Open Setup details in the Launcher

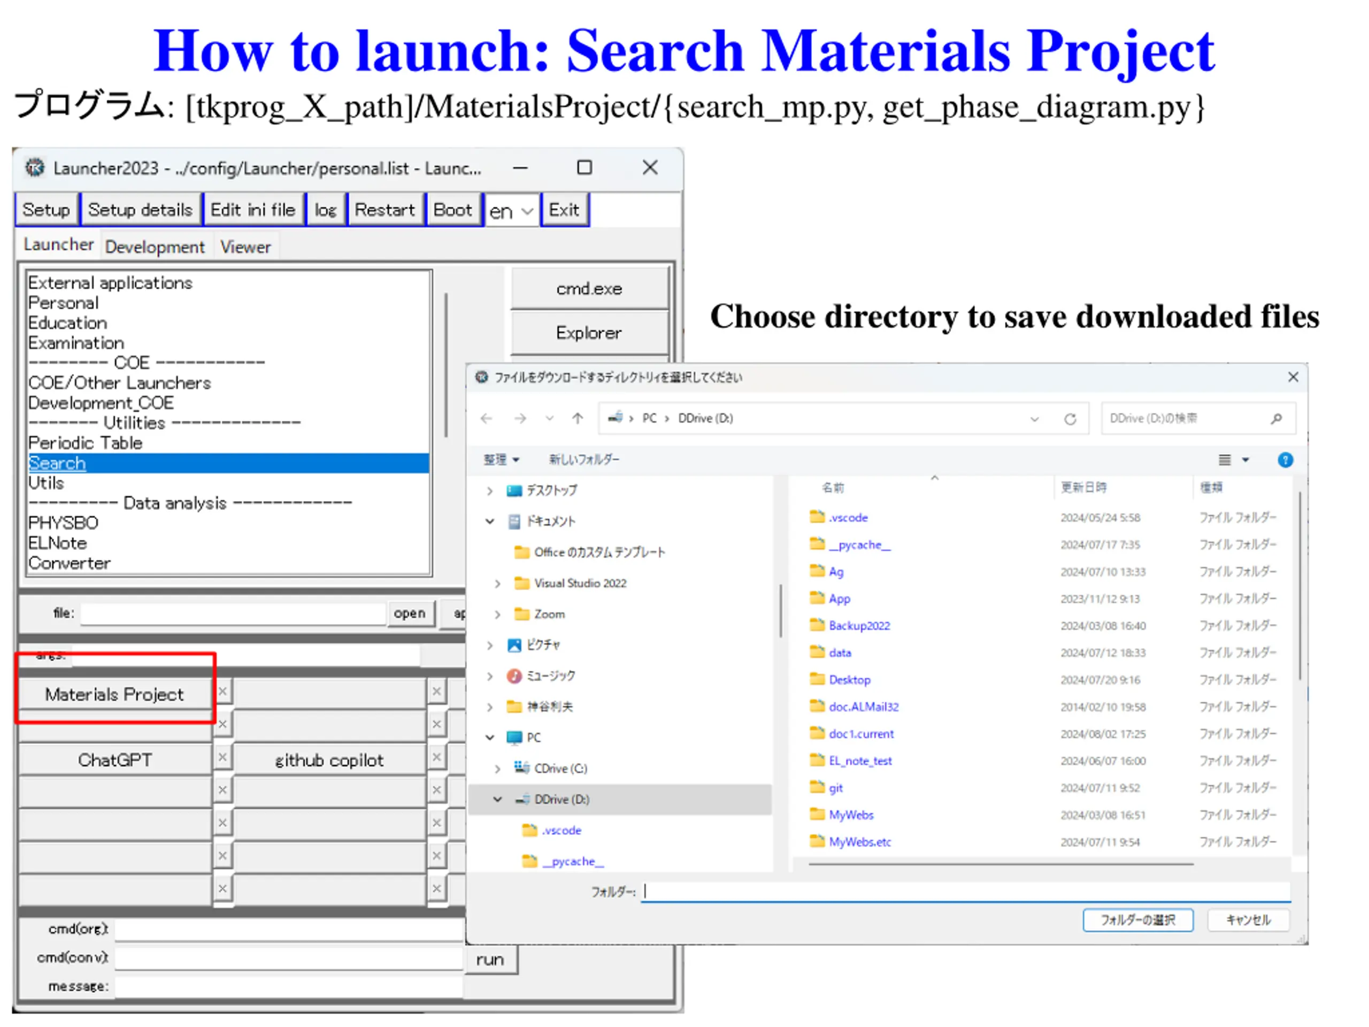coord(140,210)
